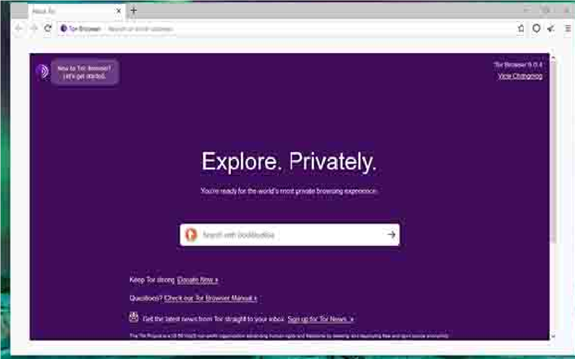Click the DuckDuckGo logo in search box

point(191,235)
